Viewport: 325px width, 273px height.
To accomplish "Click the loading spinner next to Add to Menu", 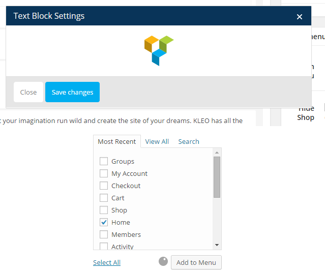I will click(163, 261).
